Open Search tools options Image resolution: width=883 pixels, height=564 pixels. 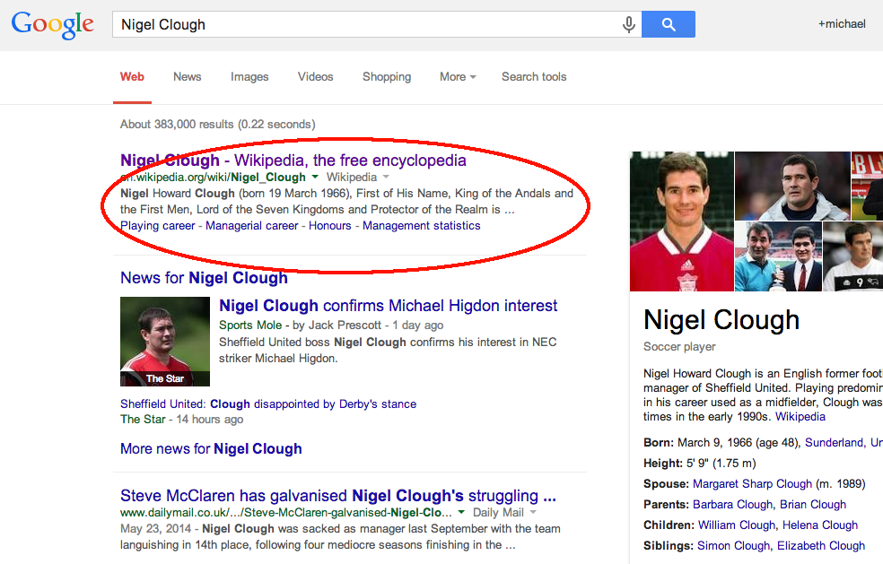pos(534,76)
